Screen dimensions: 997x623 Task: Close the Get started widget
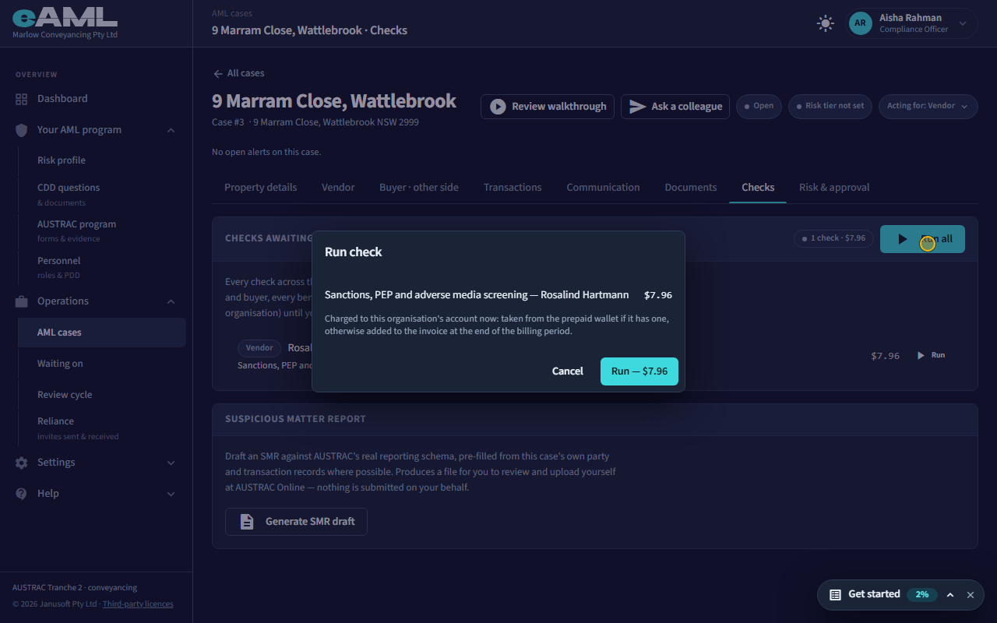point(971,595)
